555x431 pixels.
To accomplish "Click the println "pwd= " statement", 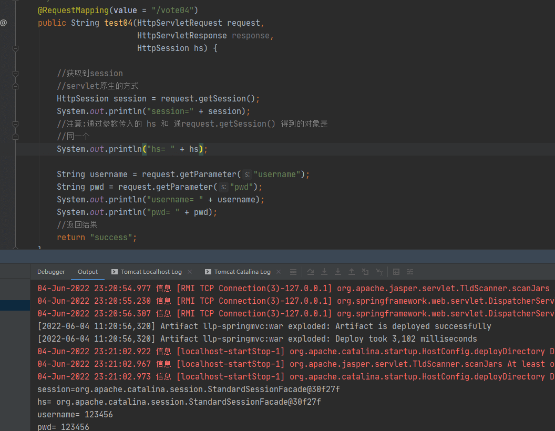I will 137,212.
